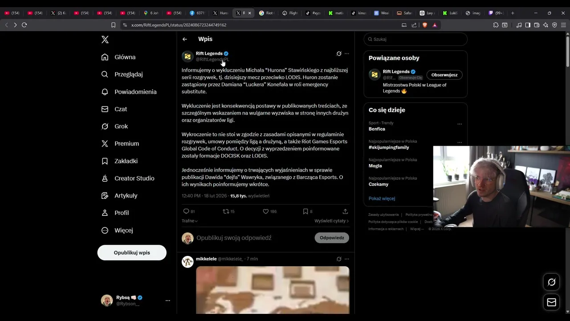
Task: Switch to the Facebook 6371 tab
Action: 198,13
